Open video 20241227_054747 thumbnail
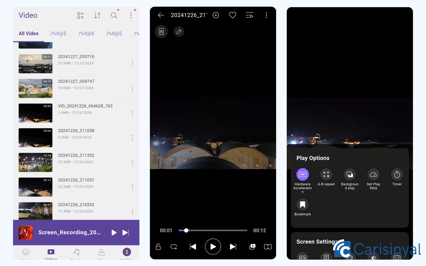Image resolution: width=426 pixels, height=266 pixels. 35,88
